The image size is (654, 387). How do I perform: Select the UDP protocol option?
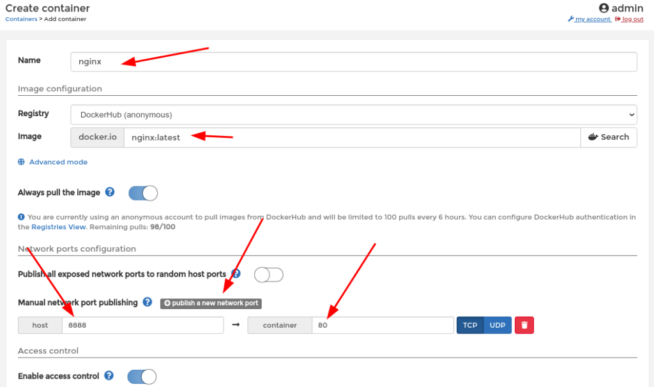coord(498,325)
